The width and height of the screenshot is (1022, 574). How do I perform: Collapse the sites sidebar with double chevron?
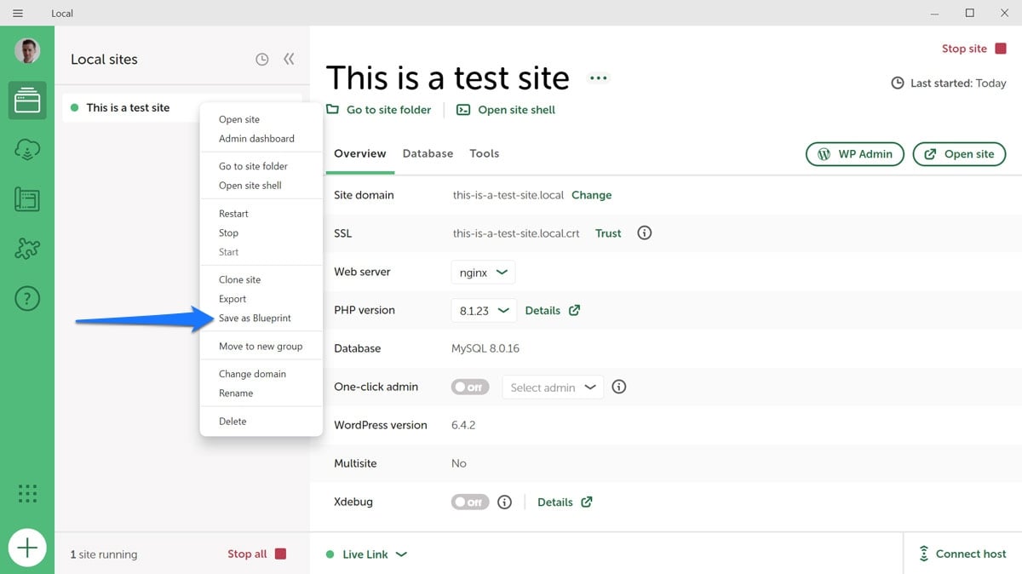click(289, 60)
